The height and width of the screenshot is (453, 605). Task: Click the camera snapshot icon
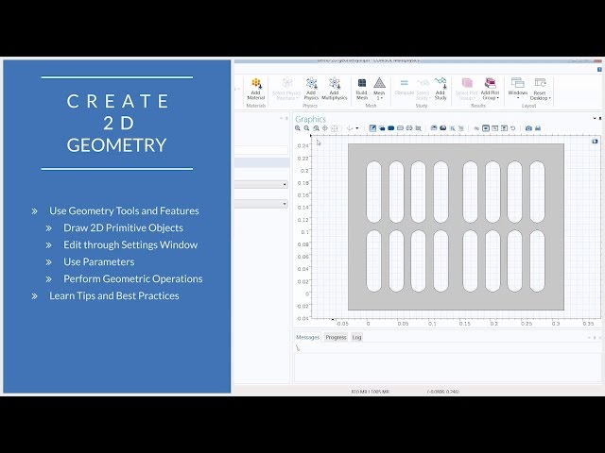pos(528,128)
